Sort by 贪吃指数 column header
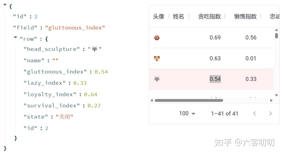The width and height of the screenshot is (282, 154). pyautogui.click(x=209, y=17)
